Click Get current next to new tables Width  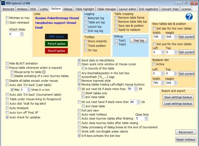[187, 37]
